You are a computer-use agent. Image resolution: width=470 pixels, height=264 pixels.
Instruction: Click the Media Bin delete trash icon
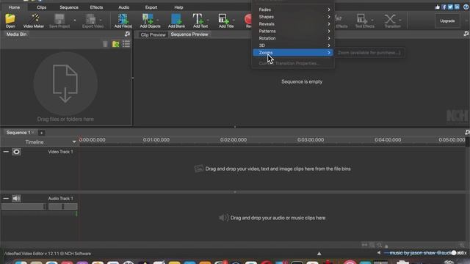[x=105, y=44]
